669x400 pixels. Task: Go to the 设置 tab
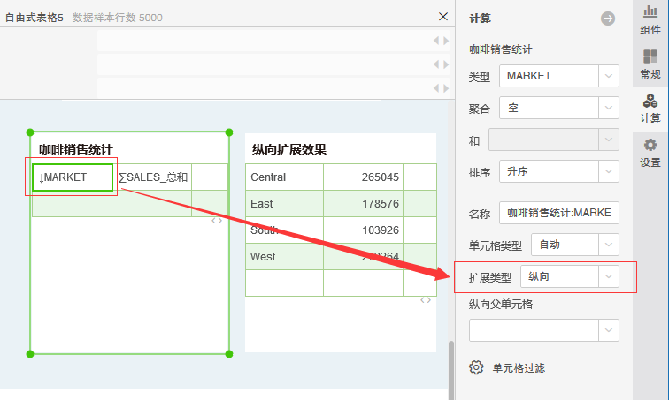click(650, 153)
